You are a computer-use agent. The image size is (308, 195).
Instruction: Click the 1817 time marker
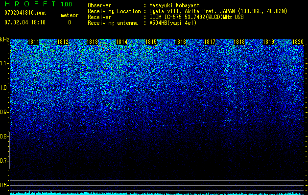pyautogui.click(x=210, y=42)
